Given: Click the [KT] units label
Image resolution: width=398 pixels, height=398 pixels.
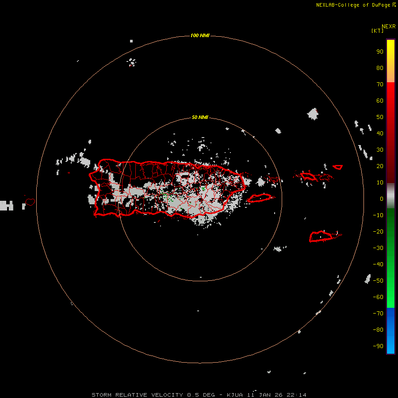Looking at the screenshot, I should coord(377,31).
